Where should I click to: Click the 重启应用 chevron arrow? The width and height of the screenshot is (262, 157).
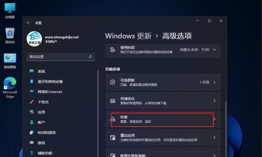(x=214, y=137)
